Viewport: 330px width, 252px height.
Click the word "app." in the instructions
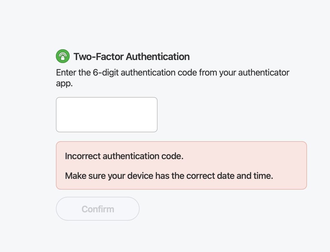(x=64, y=83)
